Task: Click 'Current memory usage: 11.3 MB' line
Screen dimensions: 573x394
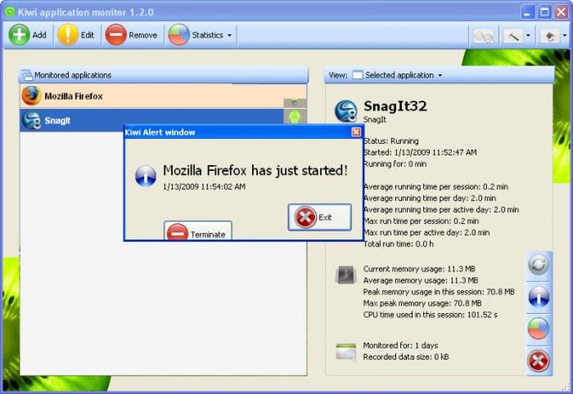Action: (419, 269)
